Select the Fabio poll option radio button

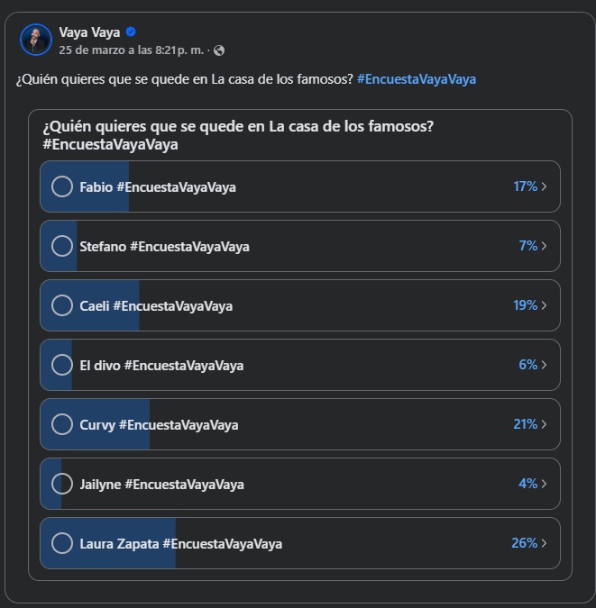[62, 186]
